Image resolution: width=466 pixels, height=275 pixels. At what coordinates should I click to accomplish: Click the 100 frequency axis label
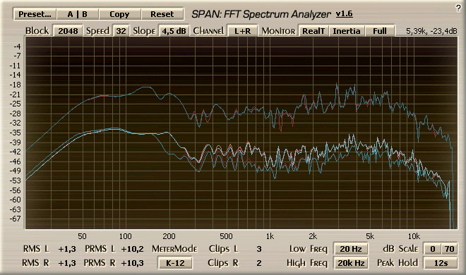(x=125, y=236)
